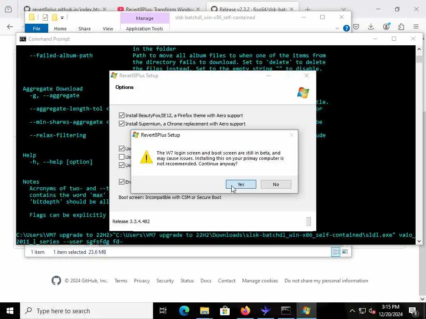Click Manage cookies in GitHub footer
The width and height of the screenshot is (426, 319).
pyautogui.click(x=260, y=281)
